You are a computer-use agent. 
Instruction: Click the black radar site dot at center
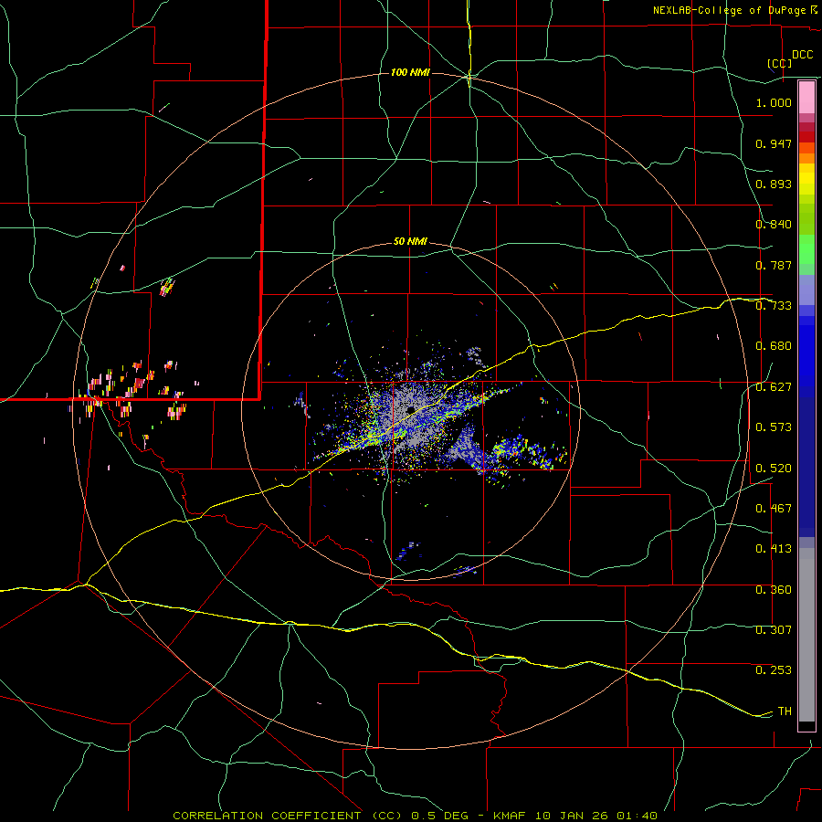click(410, 409)
